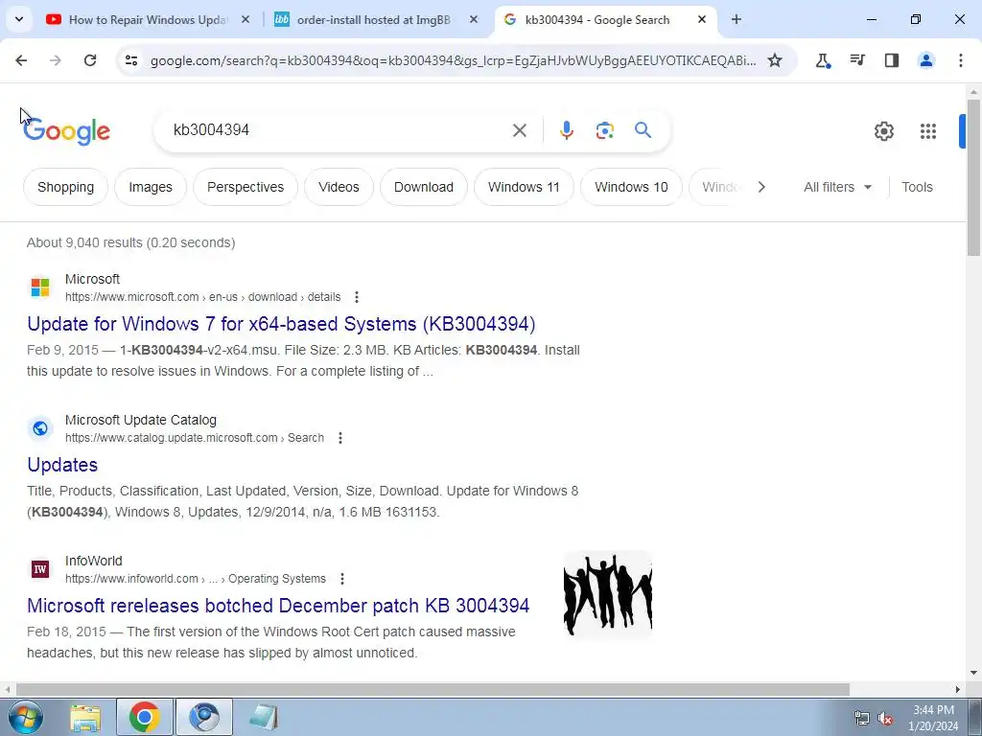This screenshot has height=736, width=982.
Task: Close the YouTube How to Repair tab
Action: click(x=245, y=19)
